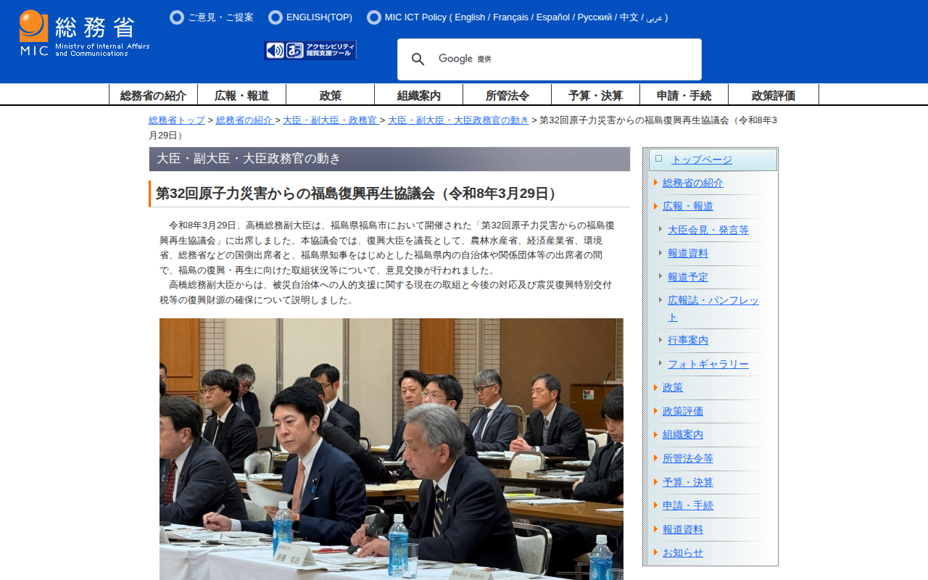Viewport: 928px width, 580px height.
Task: Open sidebar 総務省の紹介 link
Action: click(x=693, y=183)
